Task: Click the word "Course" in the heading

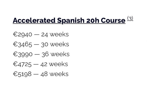Action: [113, 20]
